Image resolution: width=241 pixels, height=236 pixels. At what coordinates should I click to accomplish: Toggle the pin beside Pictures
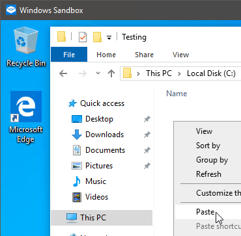(147, 166)
